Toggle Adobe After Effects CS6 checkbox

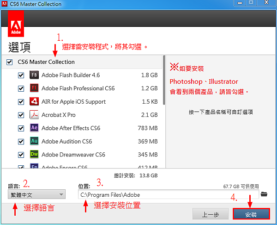click(x=21, y=128)
